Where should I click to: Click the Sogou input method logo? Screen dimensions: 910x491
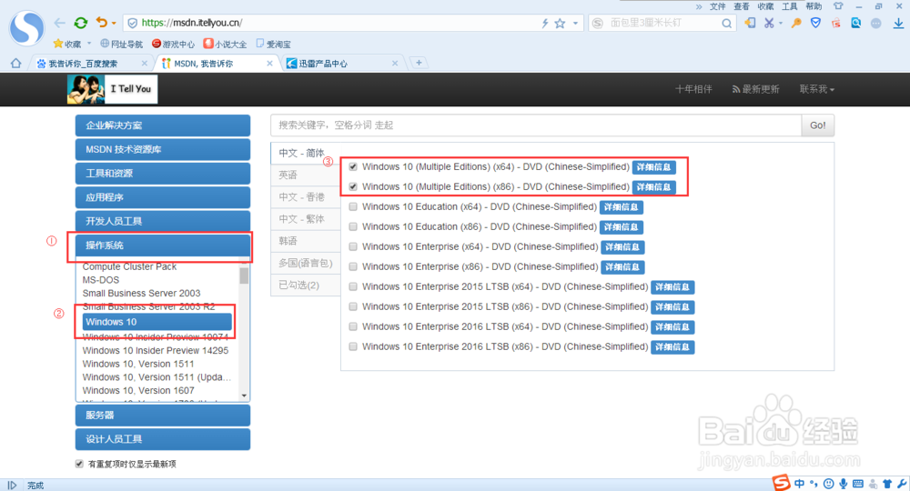[781, 483]
